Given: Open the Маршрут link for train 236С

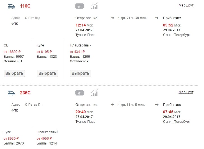Looking at the screenshot, I should tap(186, 92).
